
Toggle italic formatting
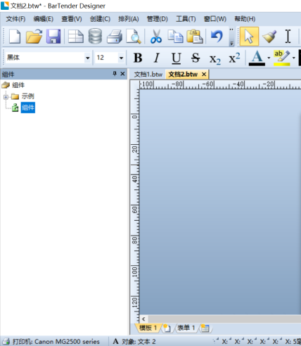[157, 58]
